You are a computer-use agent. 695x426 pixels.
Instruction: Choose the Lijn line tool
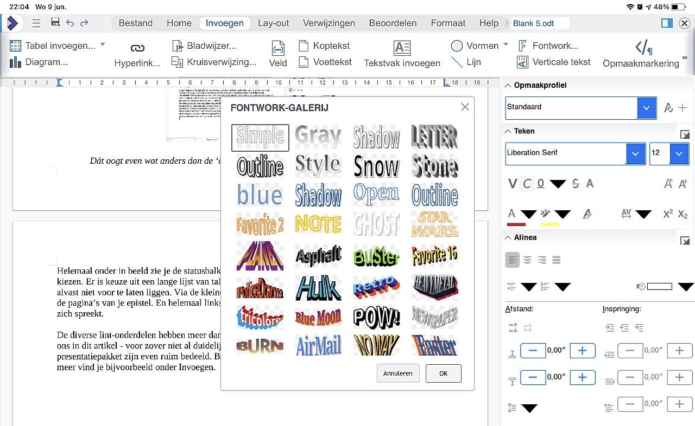(466, 62)
